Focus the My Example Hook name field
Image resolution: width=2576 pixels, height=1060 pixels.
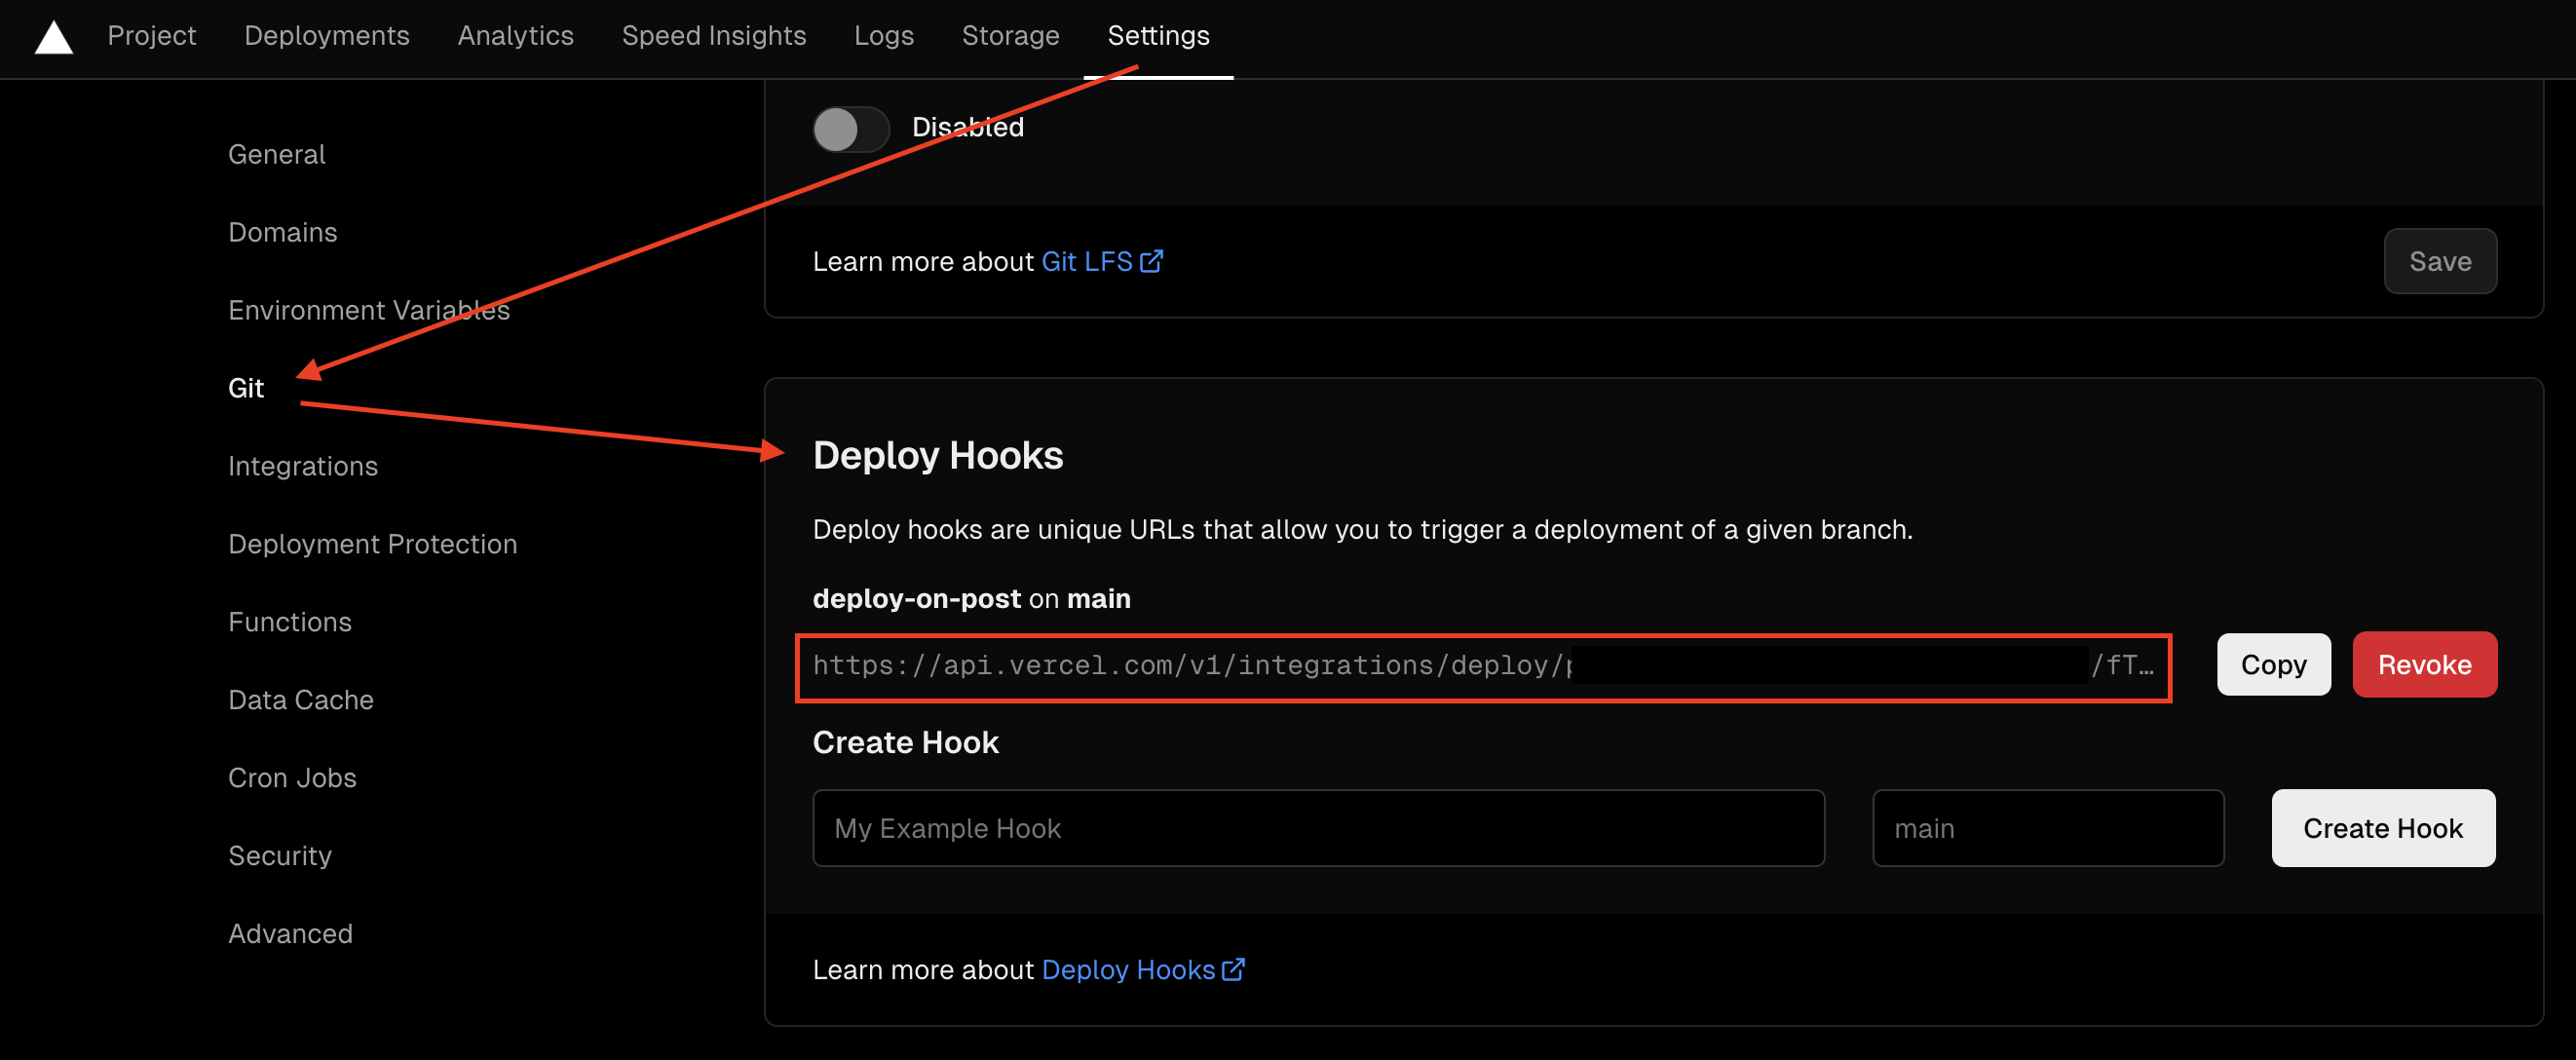tap(1318, 828)
